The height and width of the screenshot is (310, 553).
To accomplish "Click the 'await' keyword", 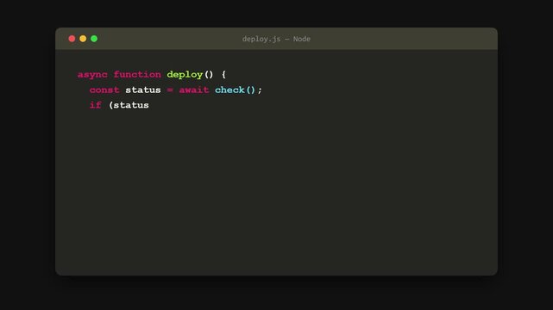I will tap(194, 90).
